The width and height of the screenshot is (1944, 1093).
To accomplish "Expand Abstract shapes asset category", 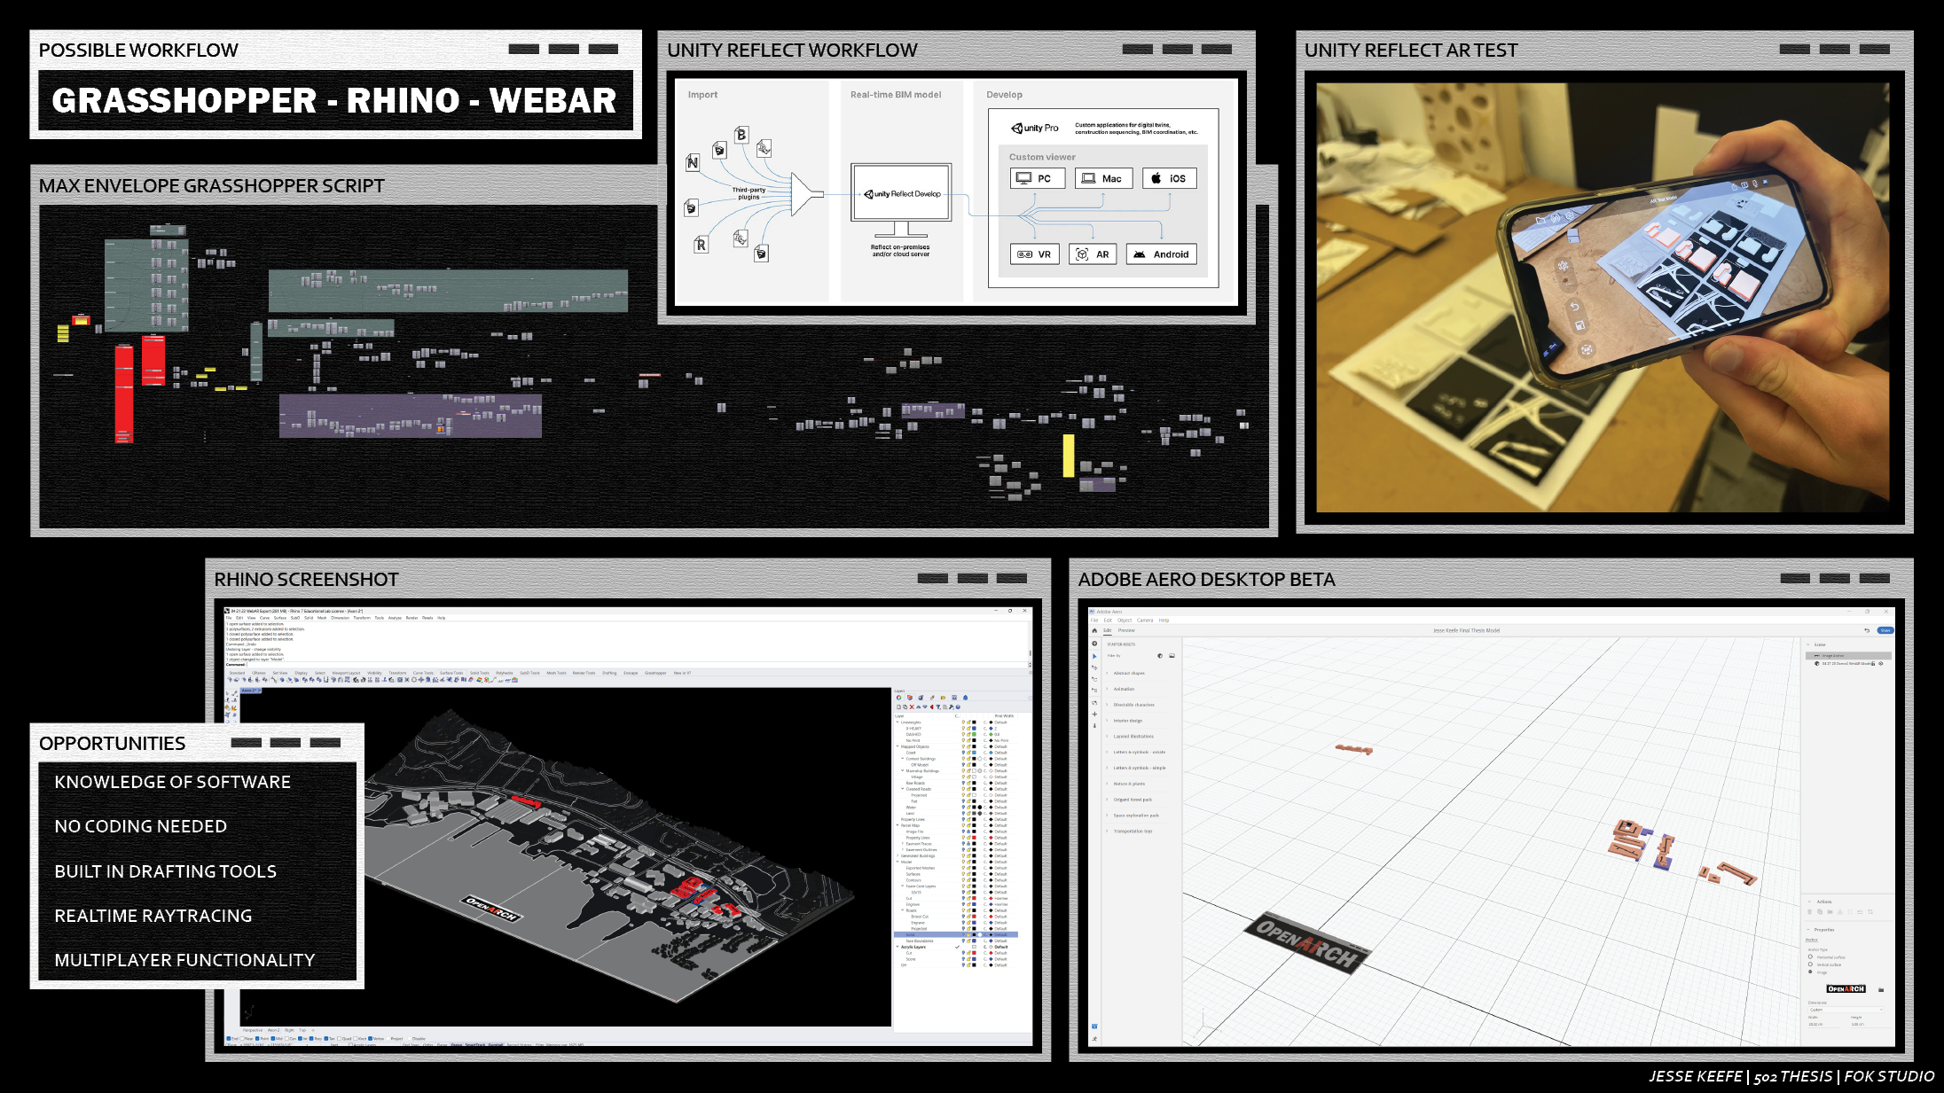I will (1107, 673).
